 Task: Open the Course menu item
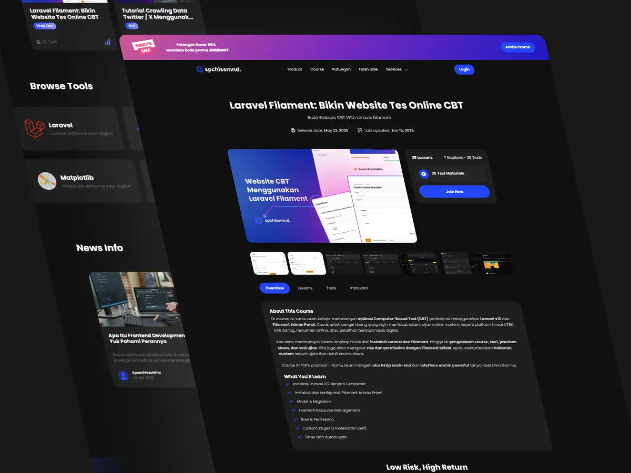[x=317, y=69]
